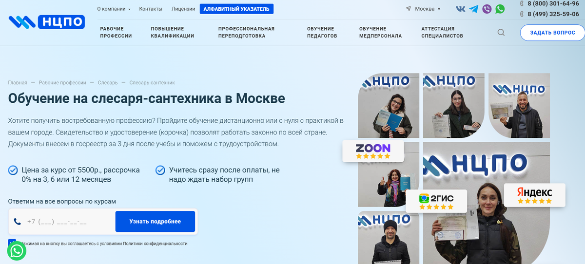Click the 2ГИС rating badge
The width and height of the screenshot is (585, 264).
click(x=436, y=201)
